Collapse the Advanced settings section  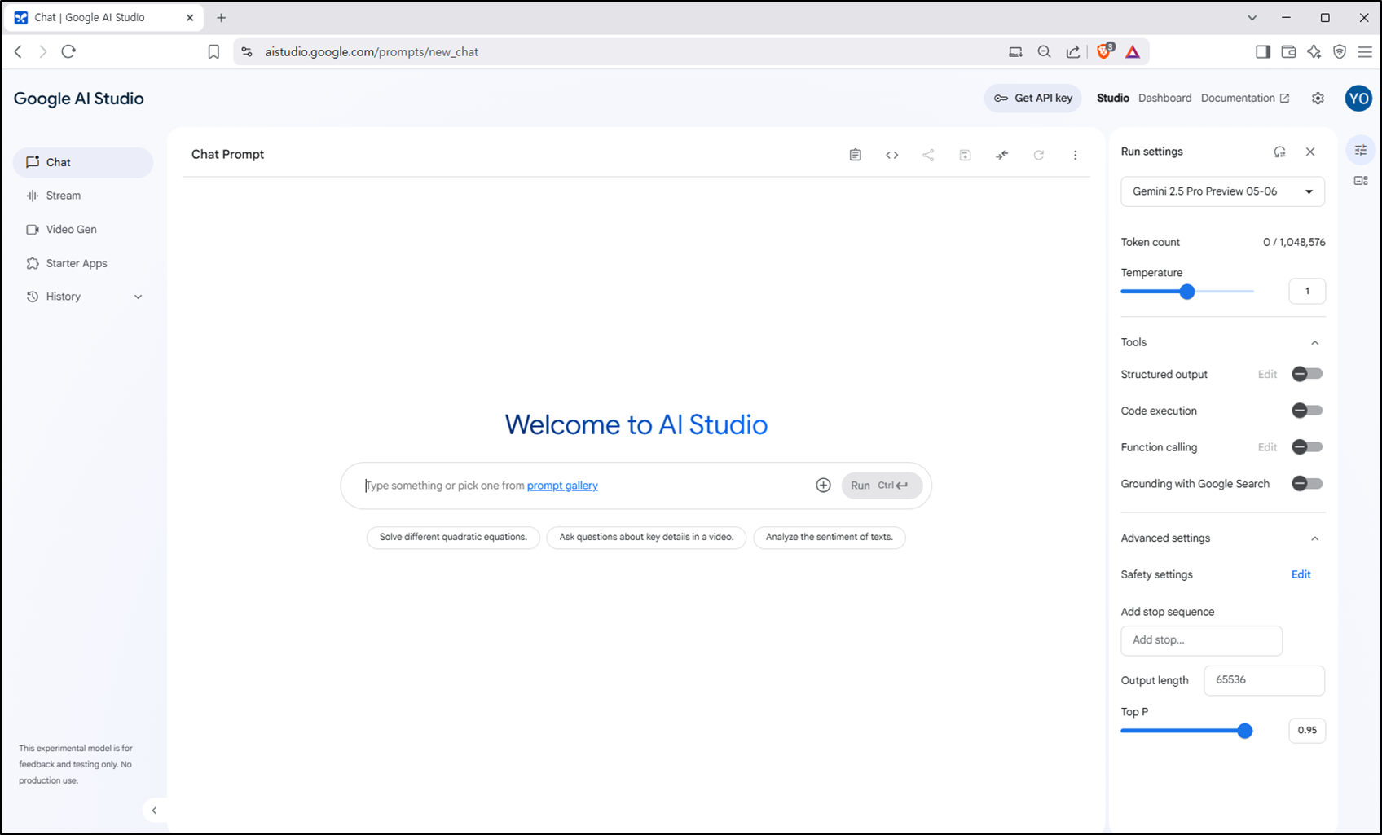(1314, 538)
